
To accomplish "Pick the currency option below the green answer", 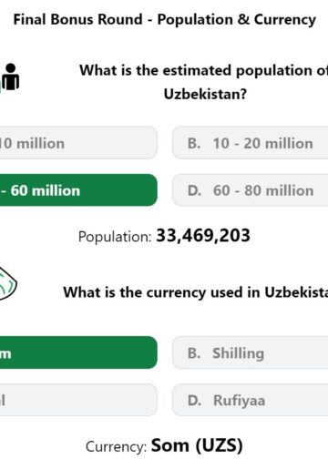I will [78, 400].
